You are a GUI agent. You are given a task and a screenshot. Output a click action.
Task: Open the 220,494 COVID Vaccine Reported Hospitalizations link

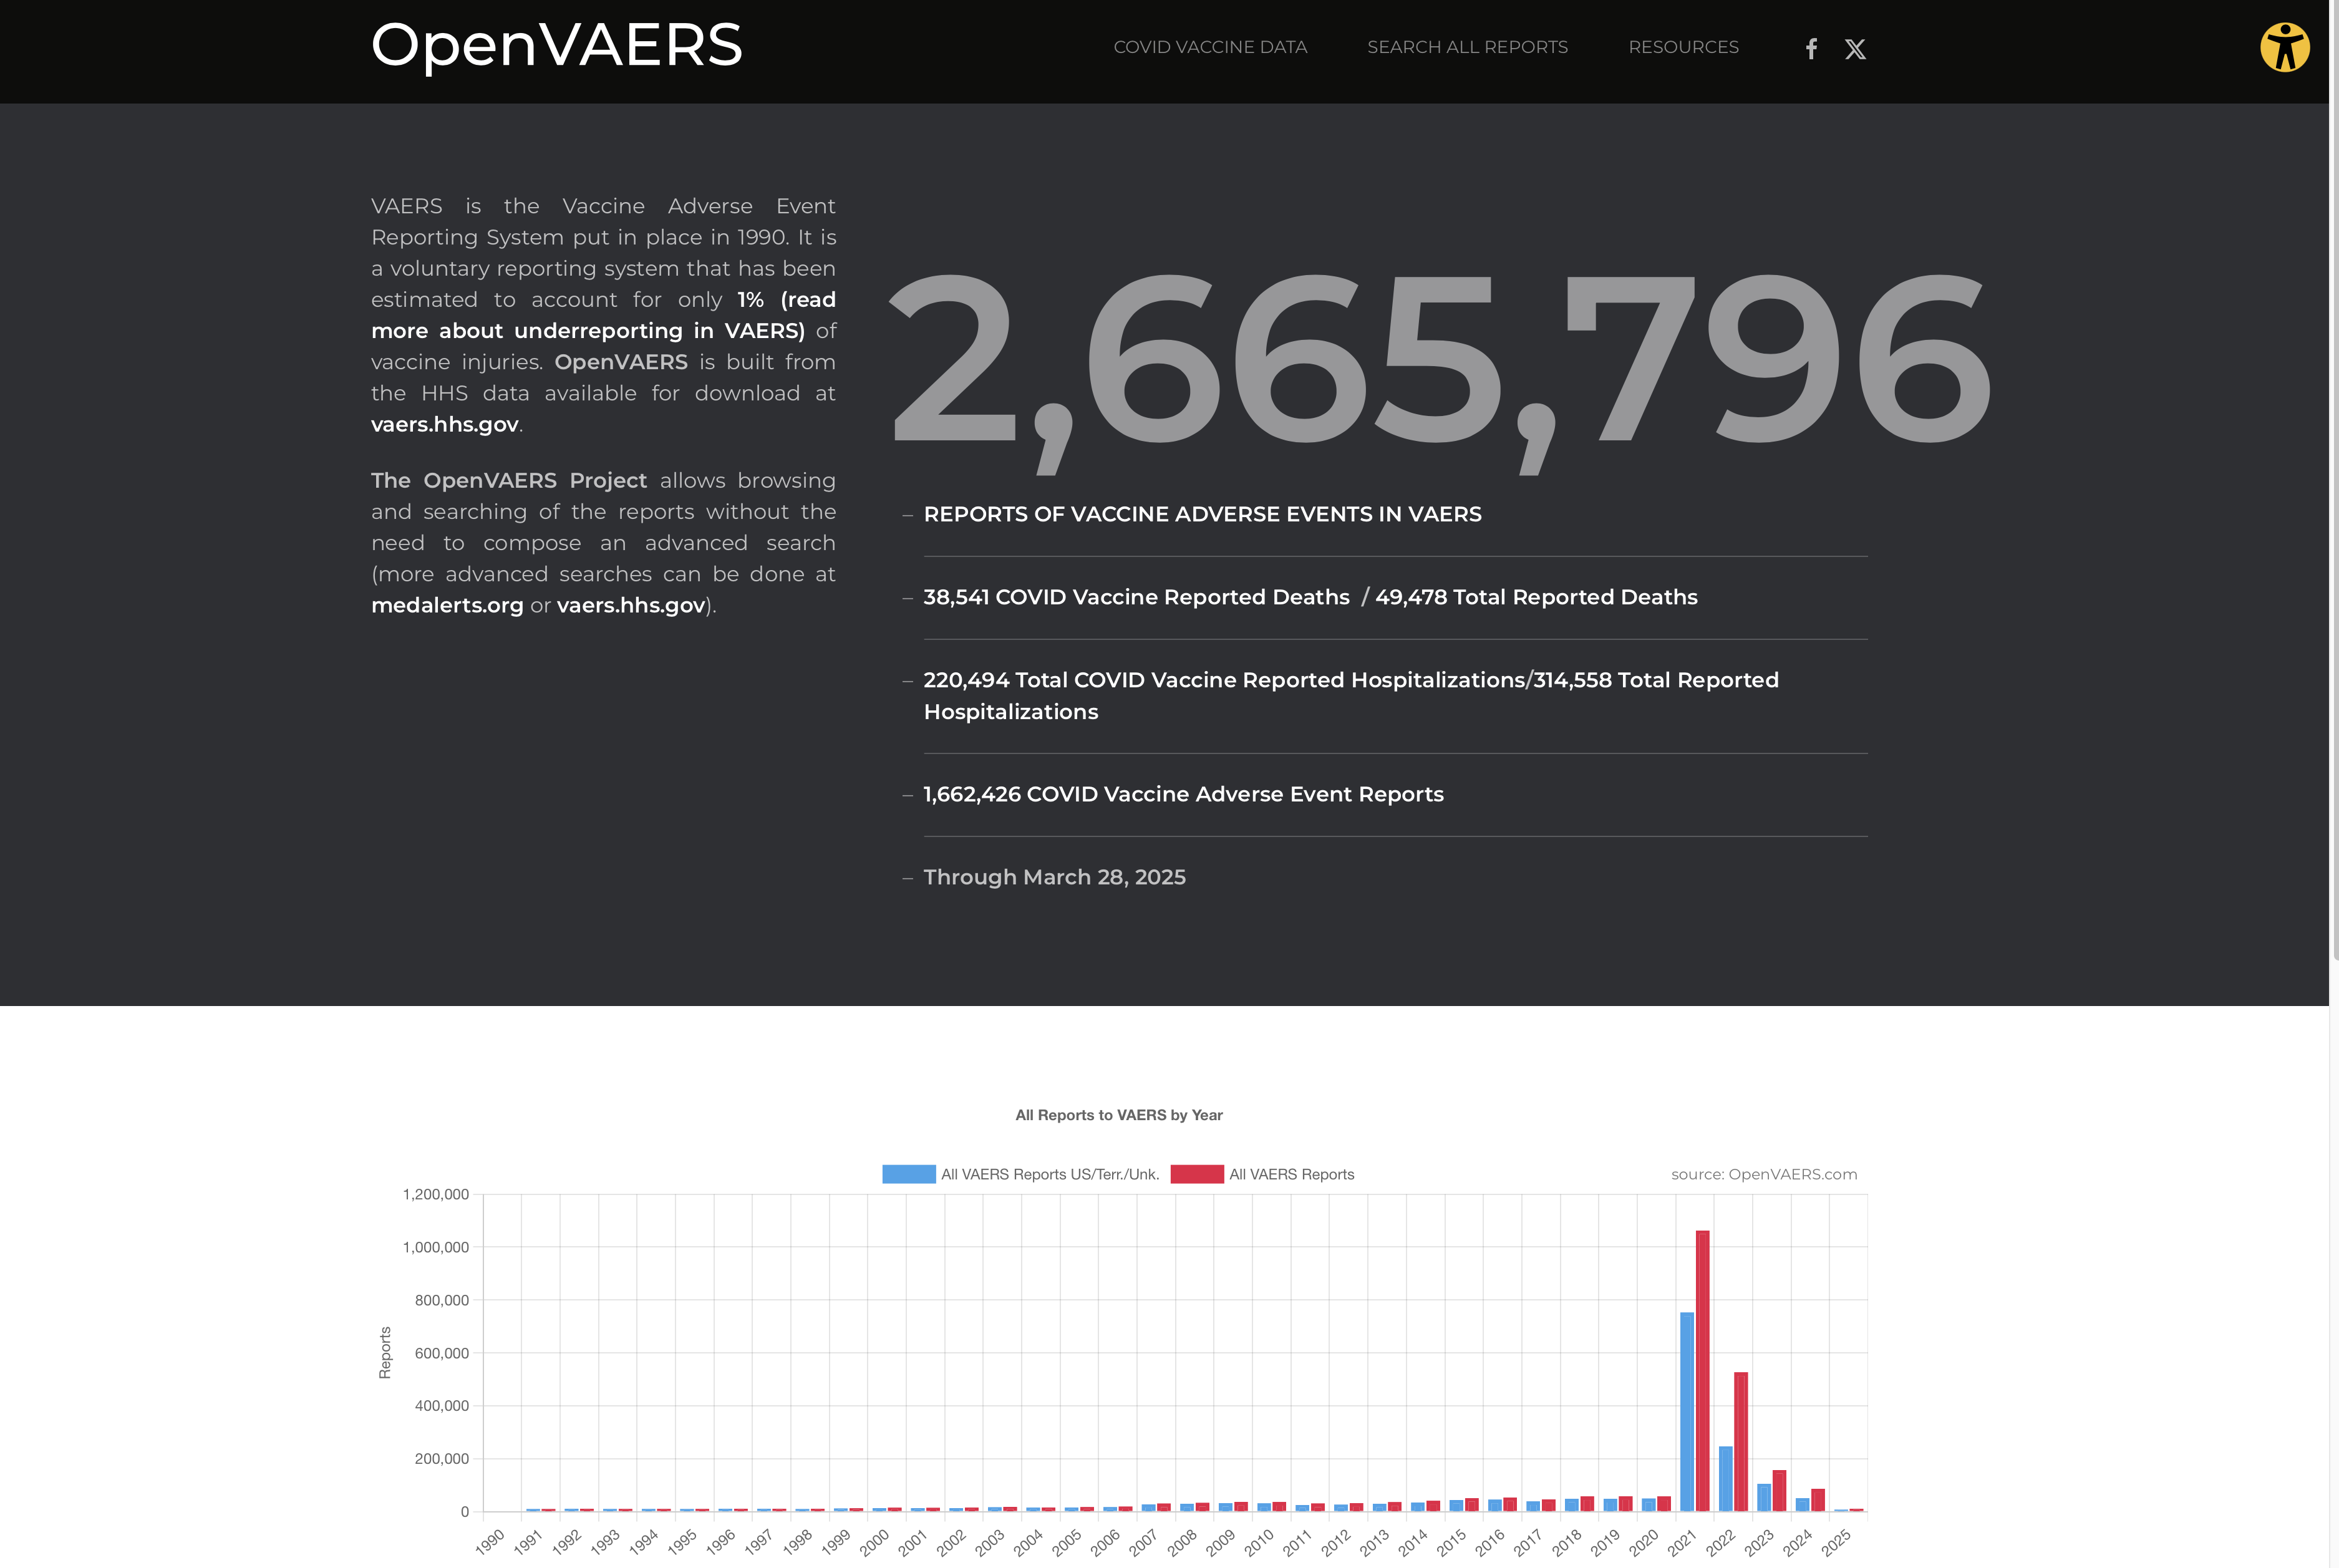click(1224, 680)
